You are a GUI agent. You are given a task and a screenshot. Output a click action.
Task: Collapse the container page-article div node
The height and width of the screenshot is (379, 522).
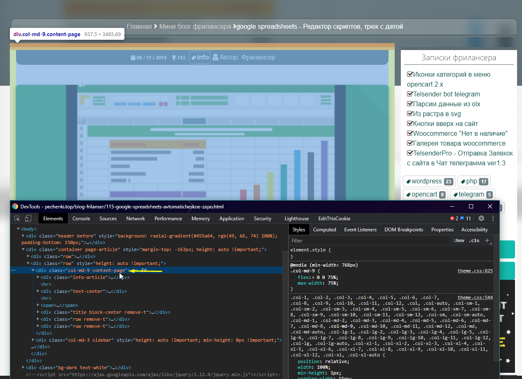pyautogui.click(x=23, y=249)
